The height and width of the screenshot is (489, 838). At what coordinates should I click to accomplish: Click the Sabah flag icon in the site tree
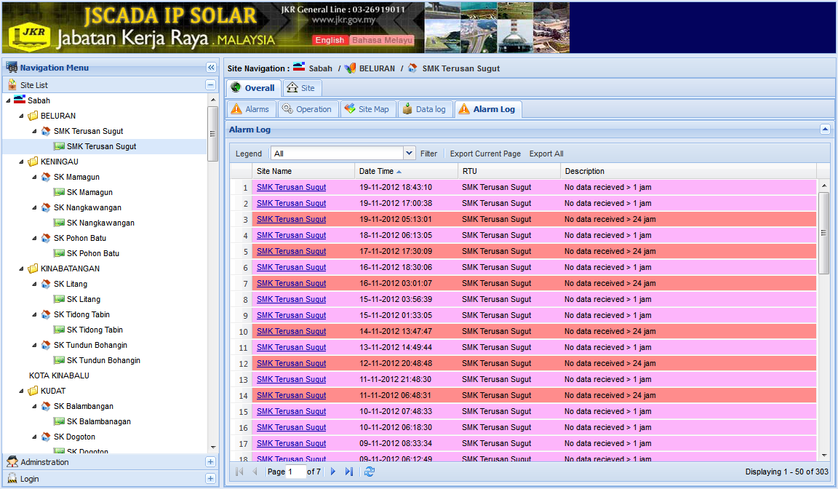click(x=20, y=100)
